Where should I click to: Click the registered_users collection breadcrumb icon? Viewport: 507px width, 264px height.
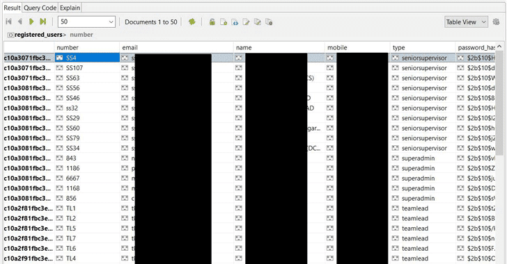tap(10, 35)
